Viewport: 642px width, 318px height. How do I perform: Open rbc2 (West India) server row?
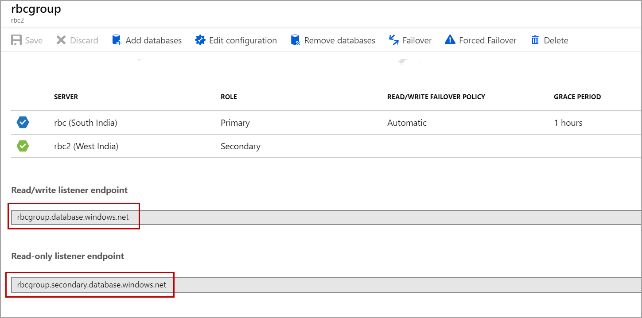86,146
